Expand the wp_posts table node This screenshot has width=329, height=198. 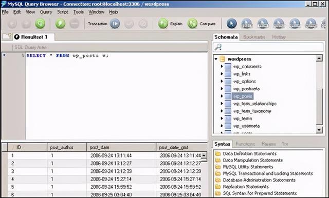[222, 96]
